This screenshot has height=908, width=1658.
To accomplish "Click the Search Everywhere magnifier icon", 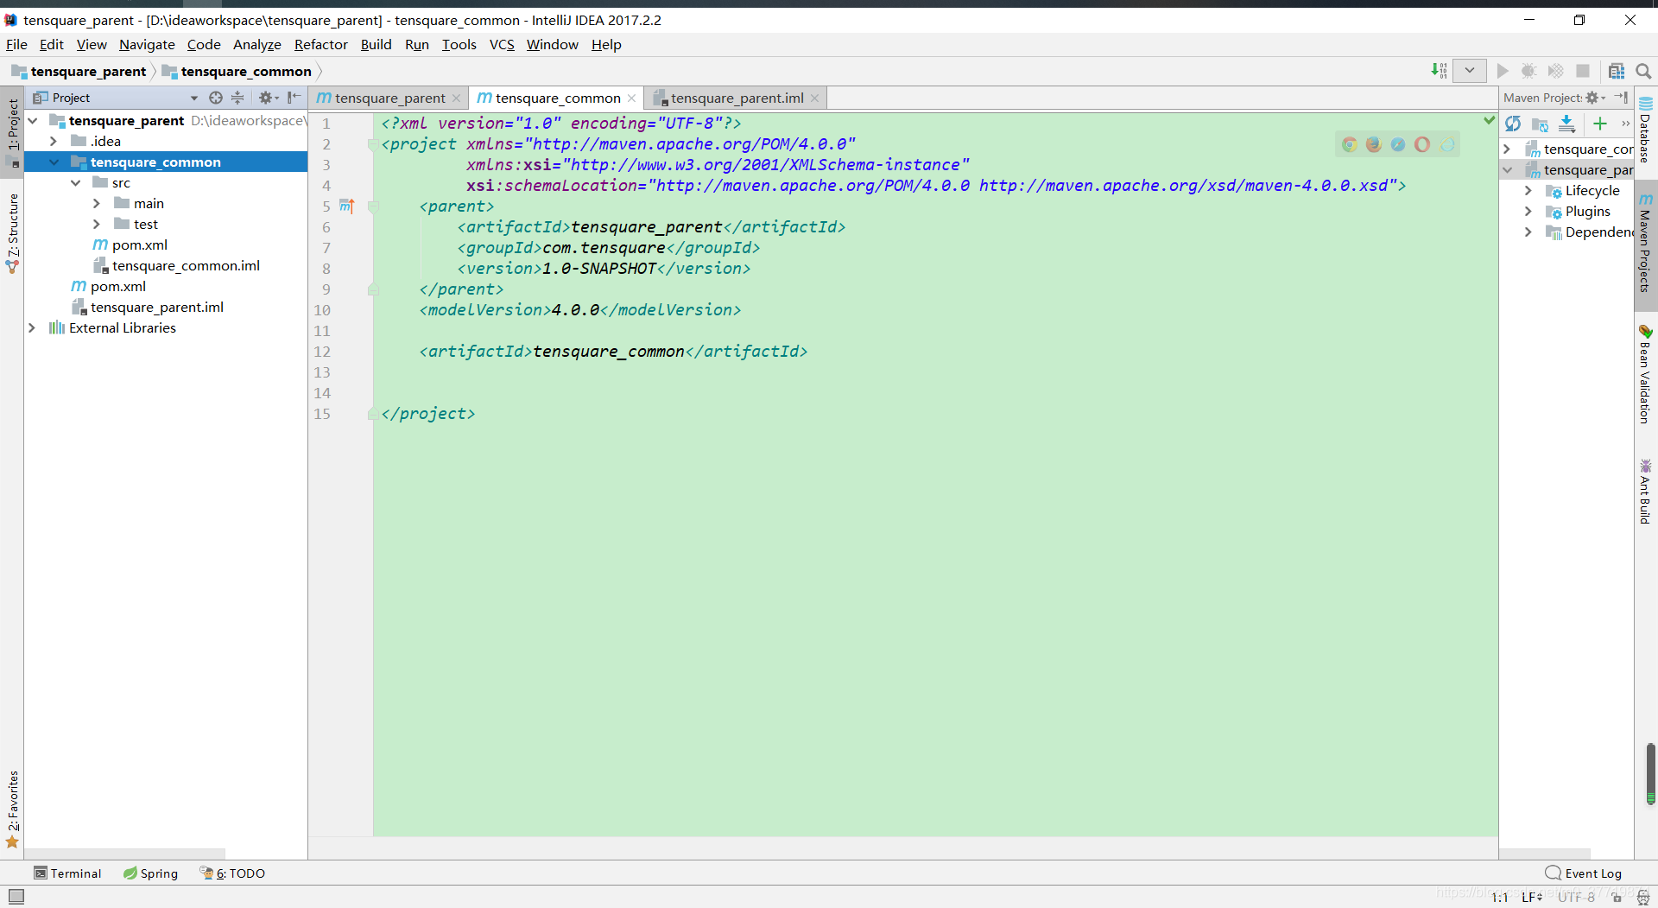I will click(1643, 71).
